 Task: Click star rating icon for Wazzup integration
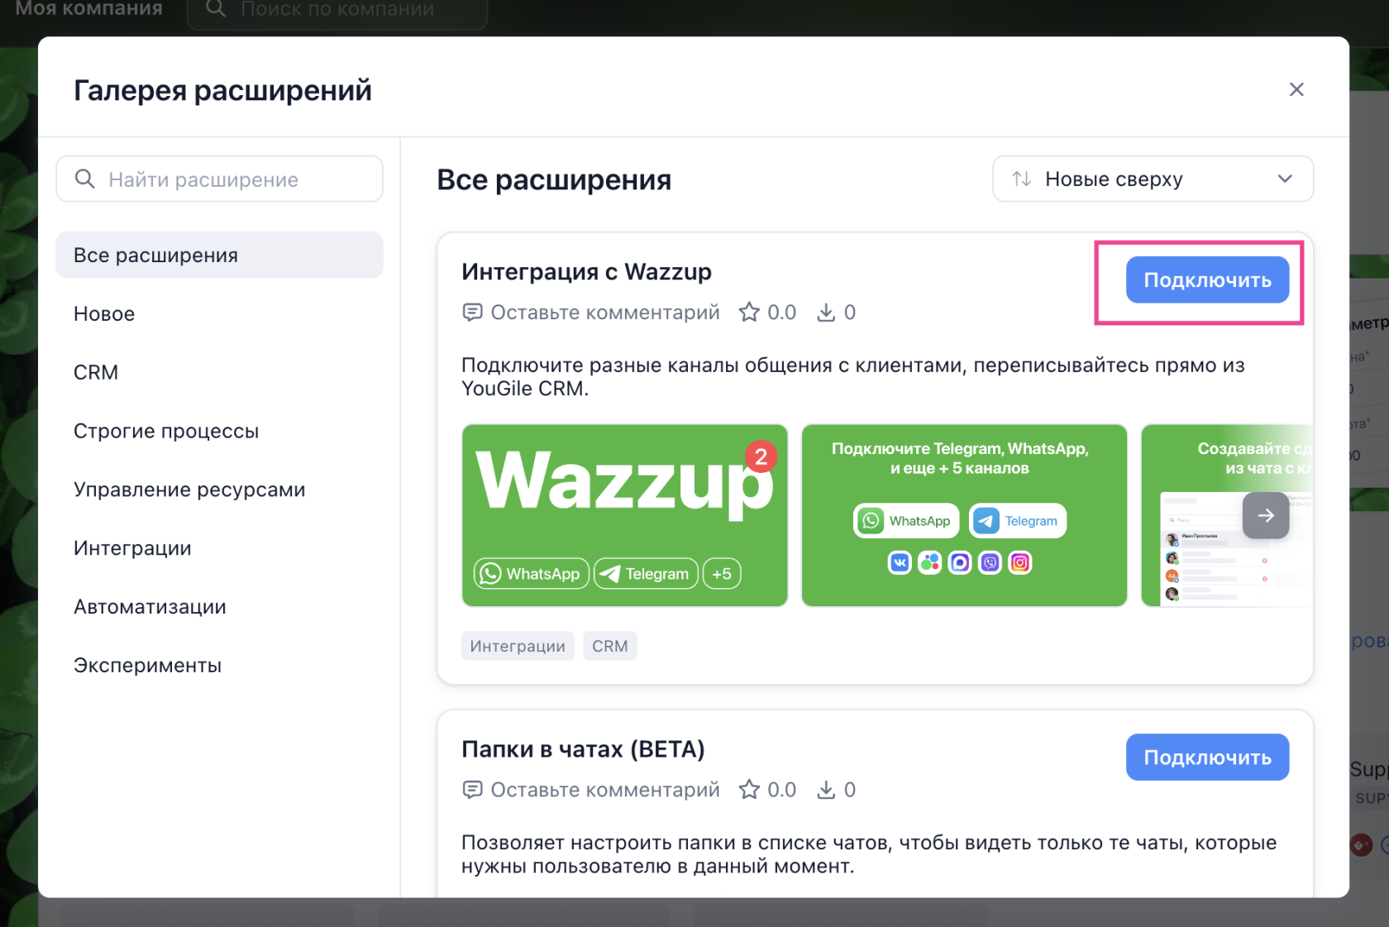[x=749, y=313]
